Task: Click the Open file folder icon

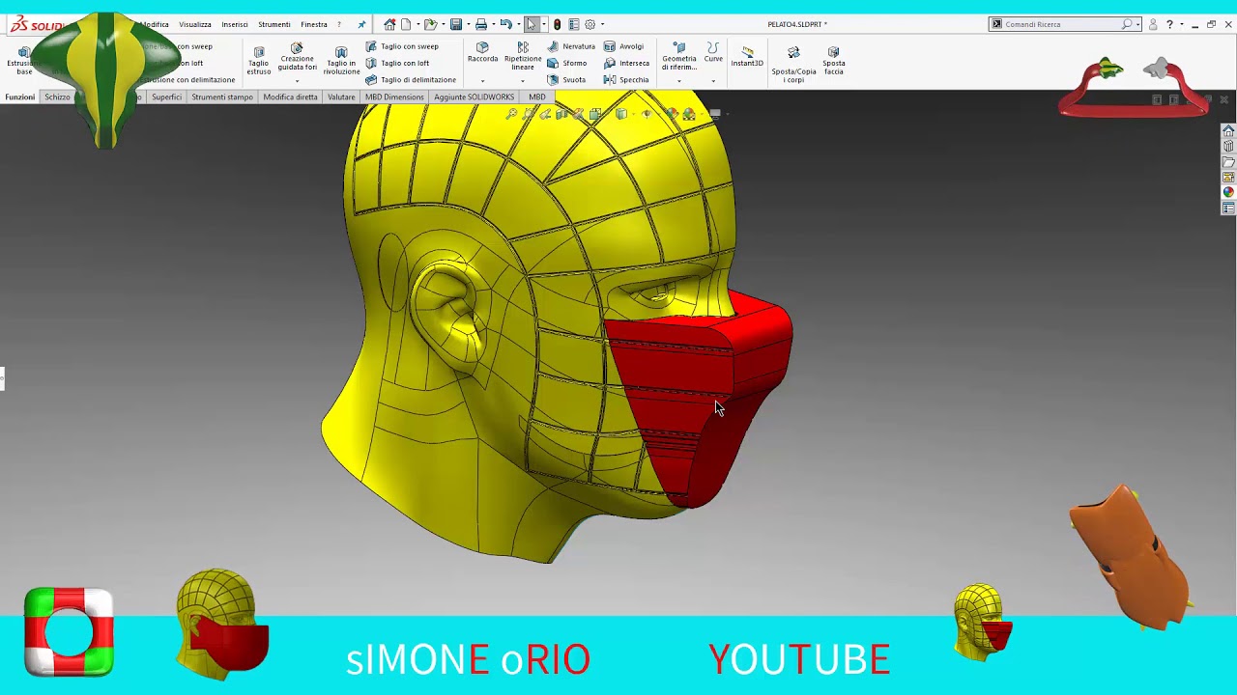Action: click(431, 24)
